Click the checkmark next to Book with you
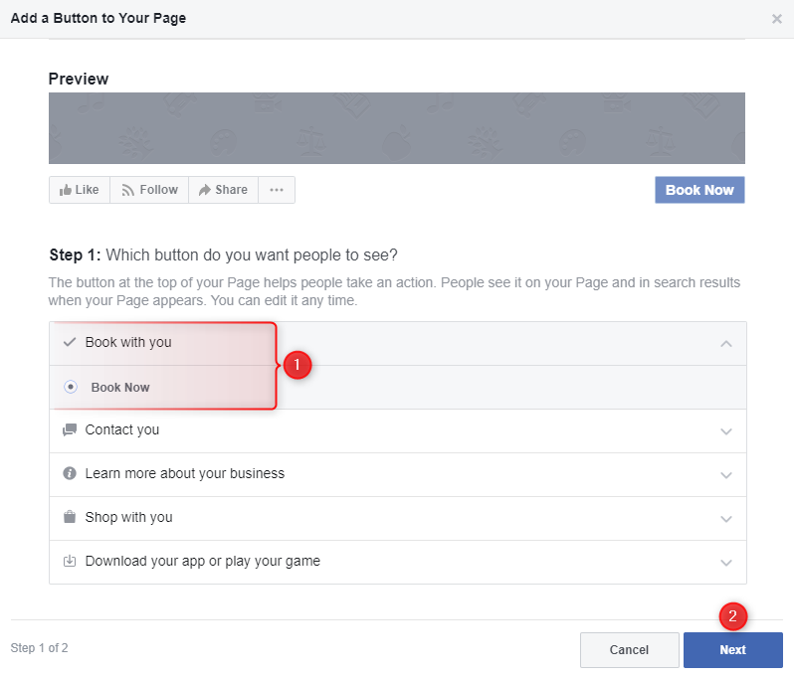This screenshot has width=794, height=679. pyautogui.click(x=70, y=343)
